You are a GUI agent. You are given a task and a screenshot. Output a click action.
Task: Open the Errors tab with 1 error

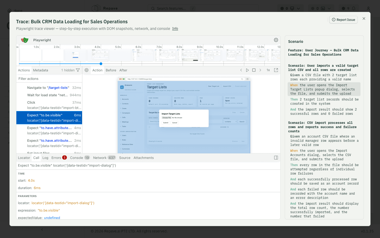(x=59, y=158)
